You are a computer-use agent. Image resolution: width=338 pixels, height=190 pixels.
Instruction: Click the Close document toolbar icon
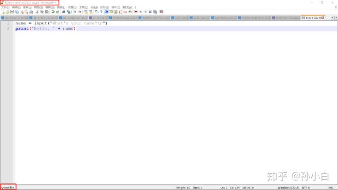(x=22, y=12)
